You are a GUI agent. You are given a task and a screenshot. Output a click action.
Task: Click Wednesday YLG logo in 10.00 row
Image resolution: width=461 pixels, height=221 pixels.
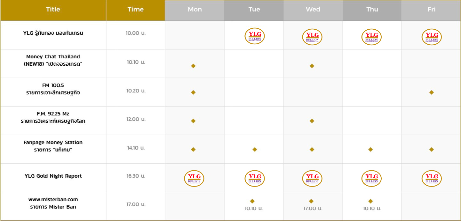coord(312,37)
